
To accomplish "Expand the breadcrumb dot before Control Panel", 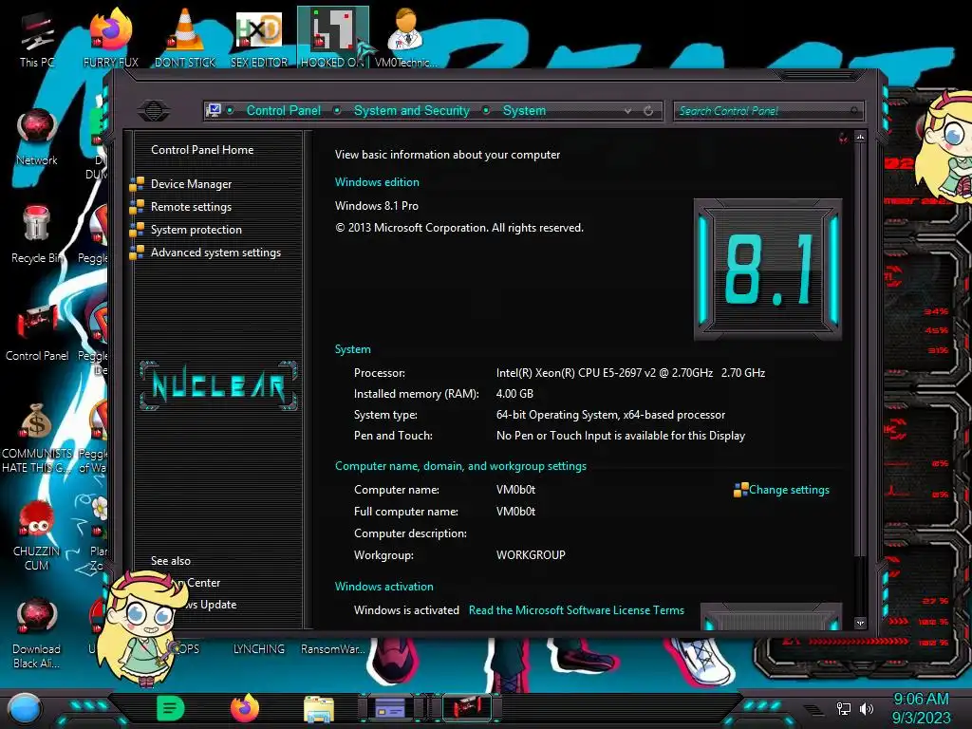I will click(x=230, y=110).
